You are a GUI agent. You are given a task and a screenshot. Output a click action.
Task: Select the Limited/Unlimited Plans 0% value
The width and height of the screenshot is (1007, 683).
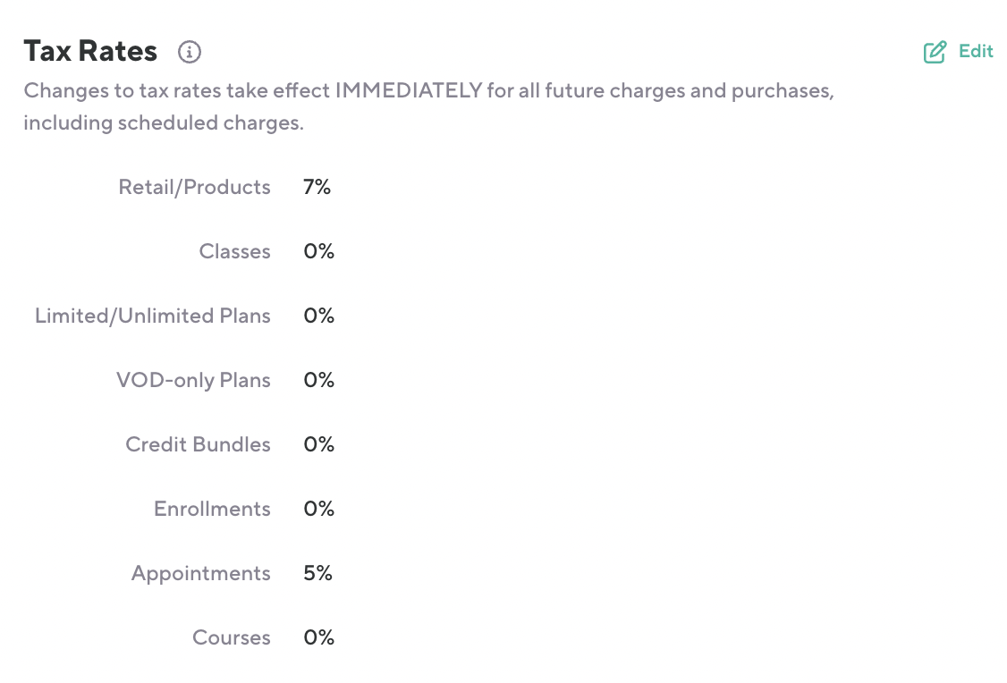coord(318,316)
